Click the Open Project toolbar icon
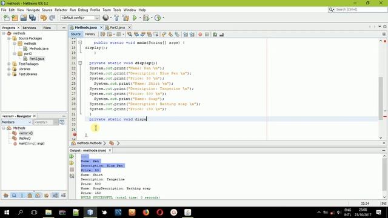This screenshot has height=218, width=388. (x=24, y=18)
